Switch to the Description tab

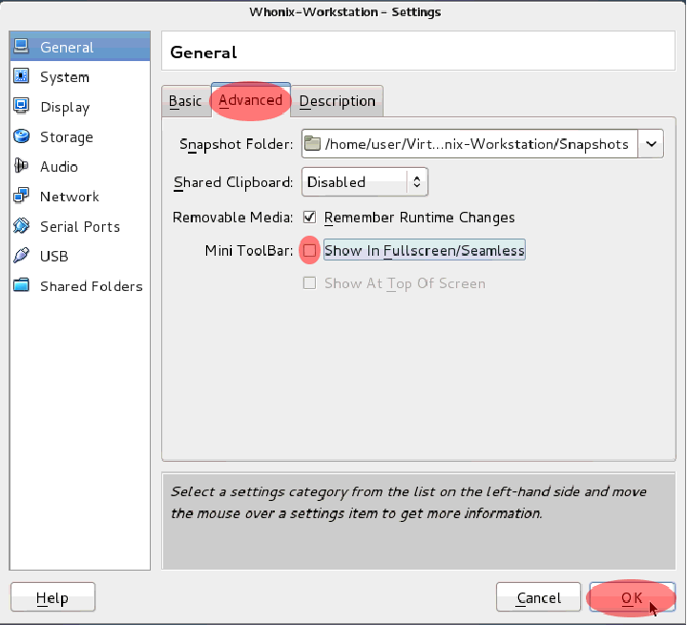point(338,101)
